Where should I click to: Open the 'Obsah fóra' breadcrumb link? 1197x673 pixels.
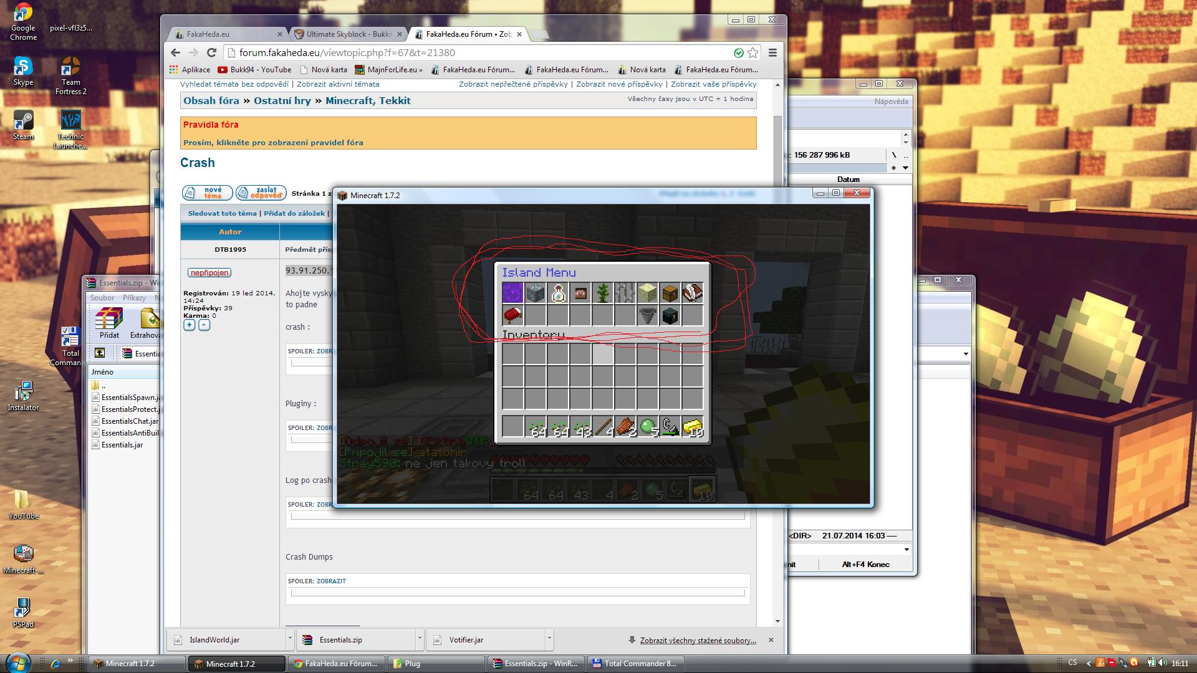pos(211,101)
